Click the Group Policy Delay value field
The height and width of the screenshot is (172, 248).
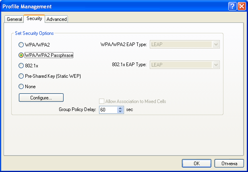click(108, 109)
